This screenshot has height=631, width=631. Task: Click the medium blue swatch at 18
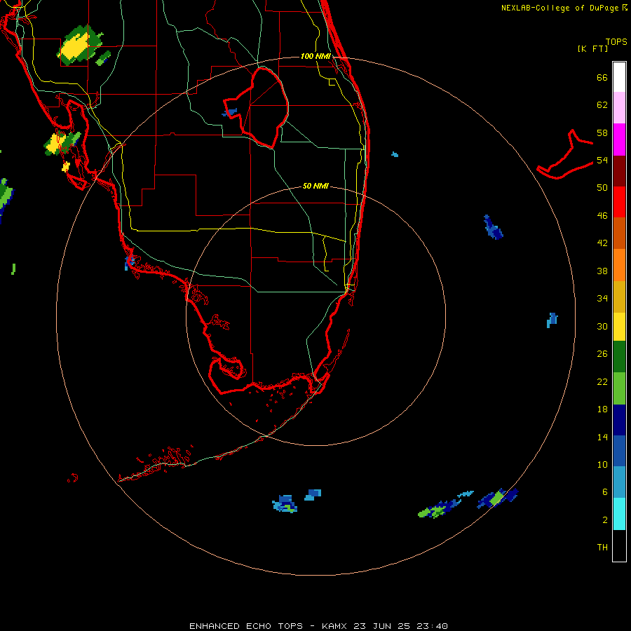pos(619,451)
